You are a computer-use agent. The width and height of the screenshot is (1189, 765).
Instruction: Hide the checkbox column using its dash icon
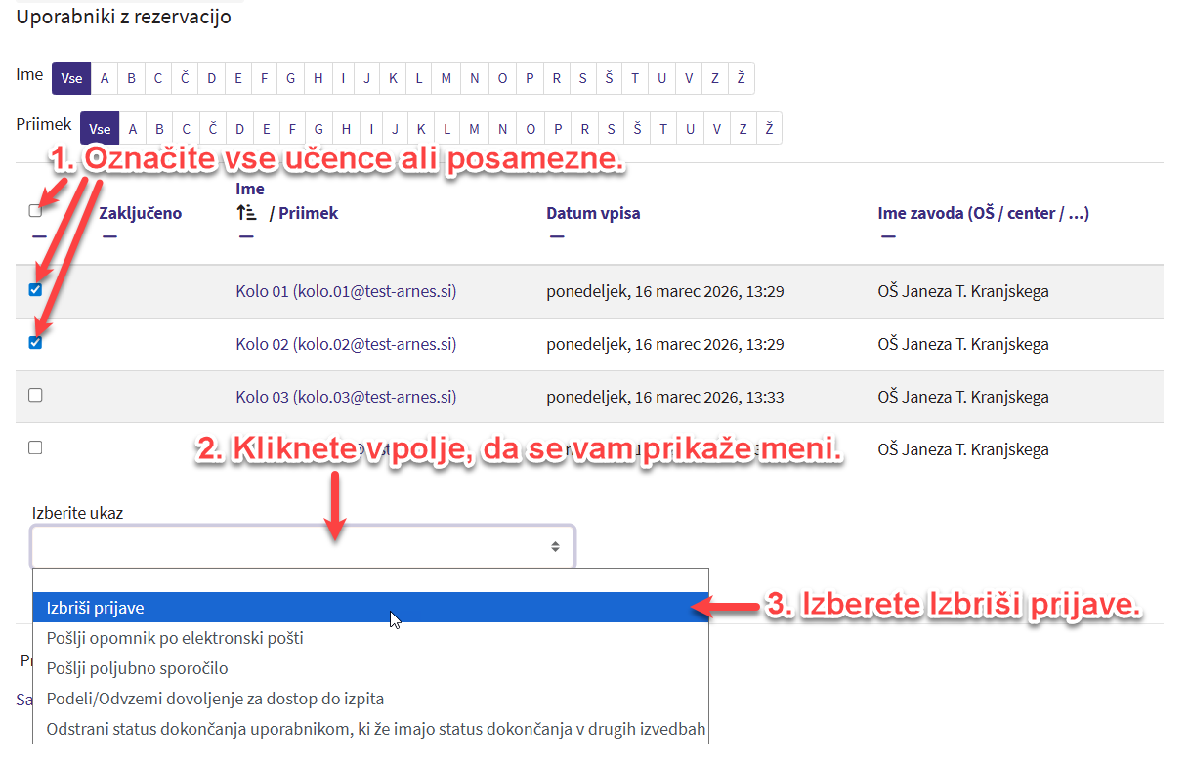[x=38, y=235]
